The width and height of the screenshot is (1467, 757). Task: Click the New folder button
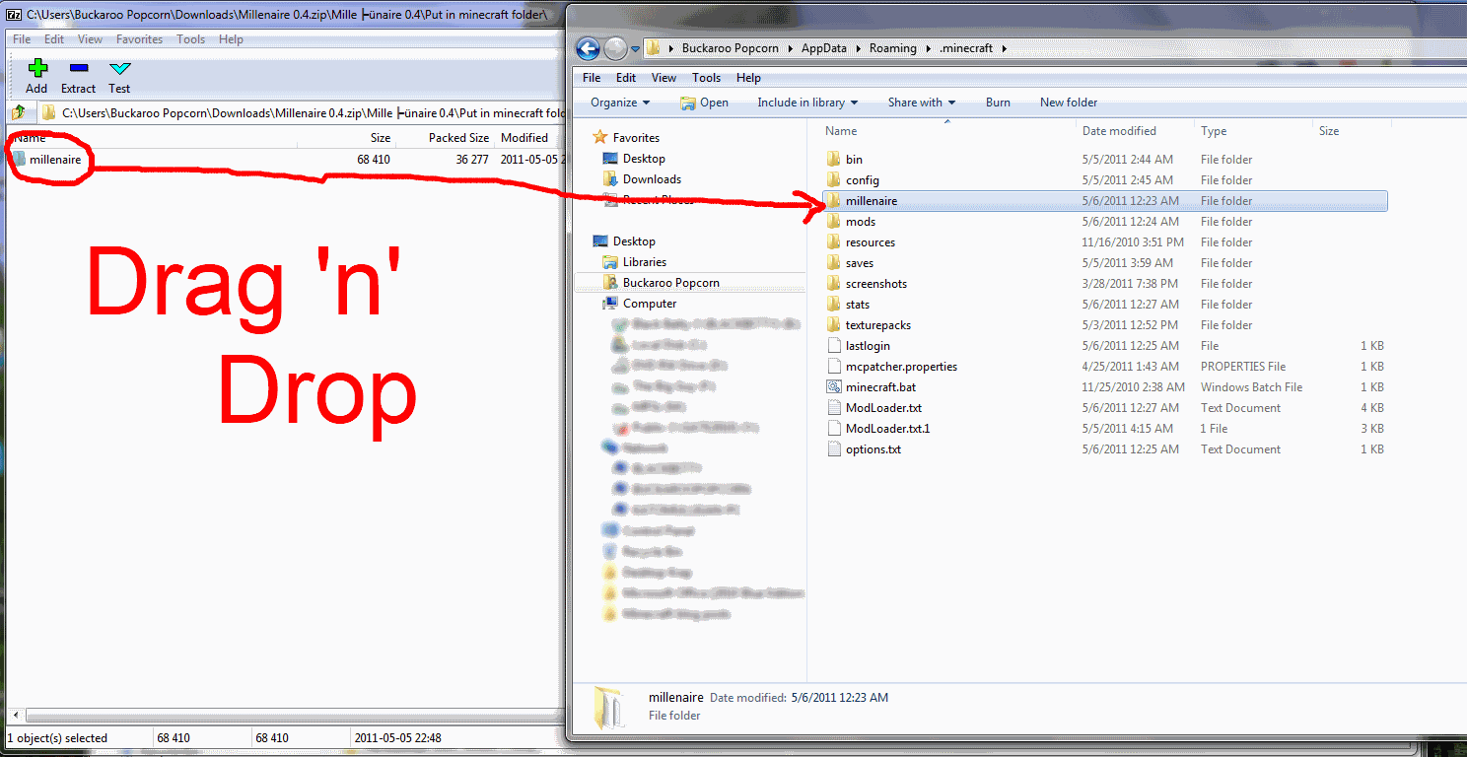(1068, 102)
